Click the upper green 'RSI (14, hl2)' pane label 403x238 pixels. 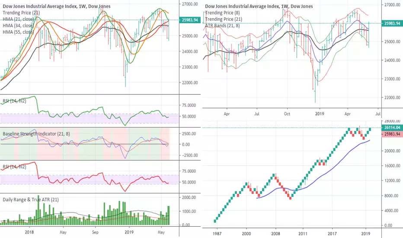pos(14,101)
